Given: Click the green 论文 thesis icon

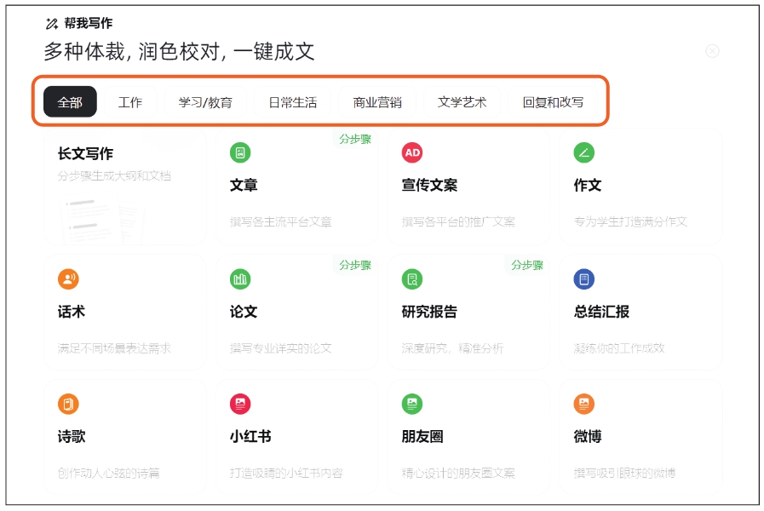Looking at the screenshot, I should coord(240,278).
